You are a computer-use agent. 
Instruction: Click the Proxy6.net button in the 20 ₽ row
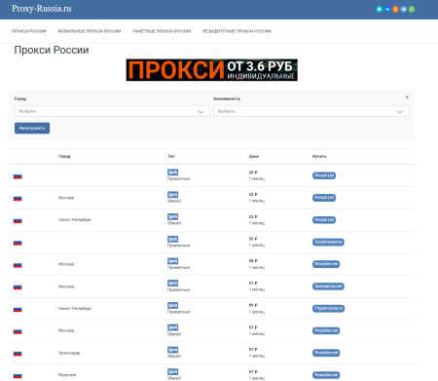(x=324, y=175)
